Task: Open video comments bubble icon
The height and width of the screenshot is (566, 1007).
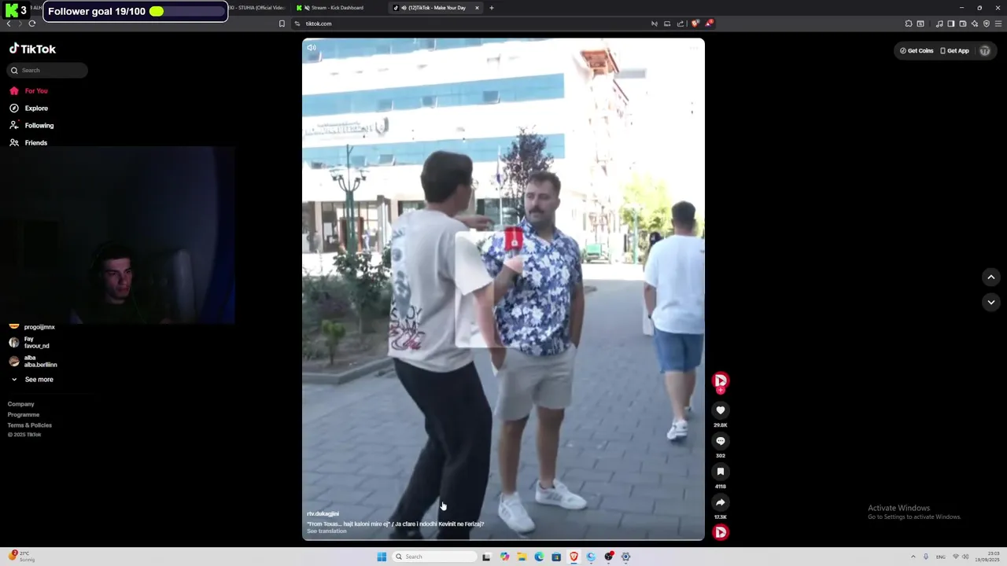Action: point(720,441)
